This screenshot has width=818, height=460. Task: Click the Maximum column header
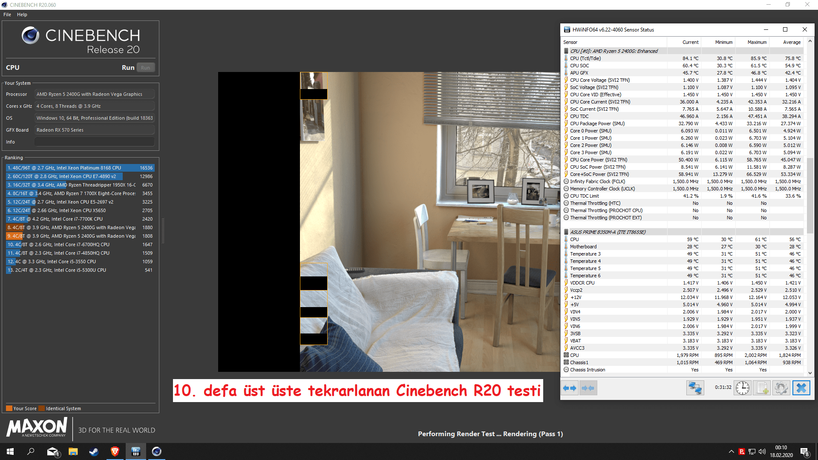(757, 42)
